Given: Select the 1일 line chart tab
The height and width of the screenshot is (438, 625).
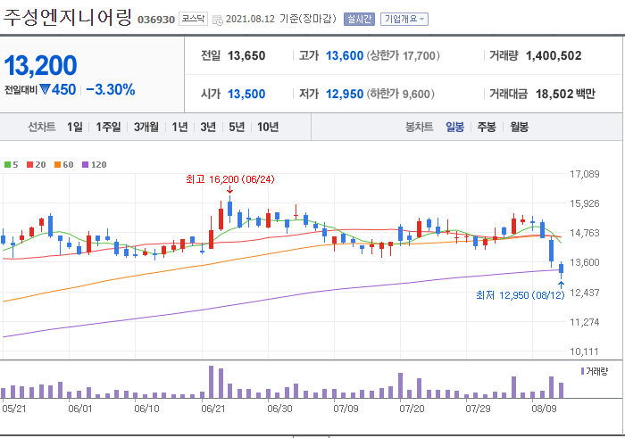Looking at the screenshot, I should tap(74, 127).
